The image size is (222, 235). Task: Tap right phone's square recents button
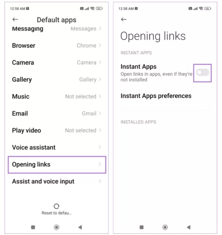(x=142, y=227)
